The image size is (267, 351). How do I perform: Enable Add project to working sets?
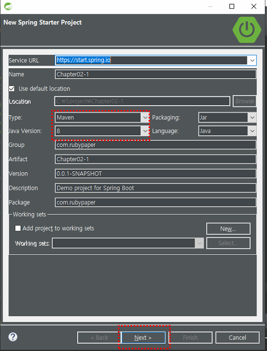click(18, 228)
